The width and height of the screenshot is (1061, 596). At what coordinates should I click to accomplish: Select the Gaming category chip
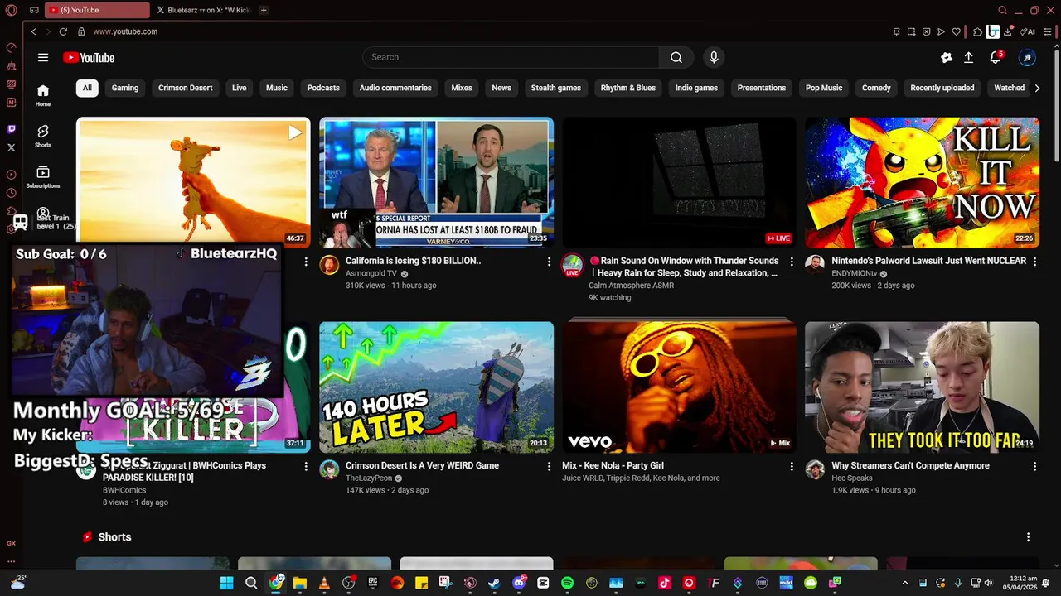click(x=125, y=88)
